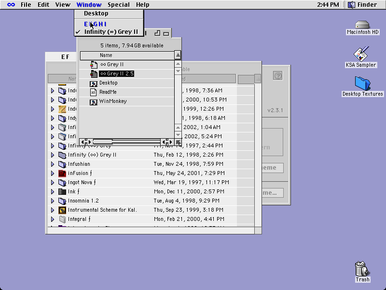Click date Mon, Dec 11, 2000, 2:57 PM

[189, 191]
